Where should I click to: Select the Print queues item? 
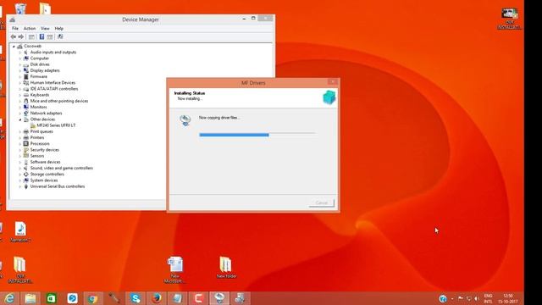(41, 132)
